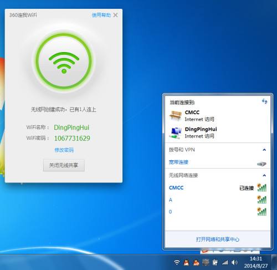This screenshot has width=277, height=270.
Task: Click the 关闭无线共享 button
Action: click(x=64, y=165)
